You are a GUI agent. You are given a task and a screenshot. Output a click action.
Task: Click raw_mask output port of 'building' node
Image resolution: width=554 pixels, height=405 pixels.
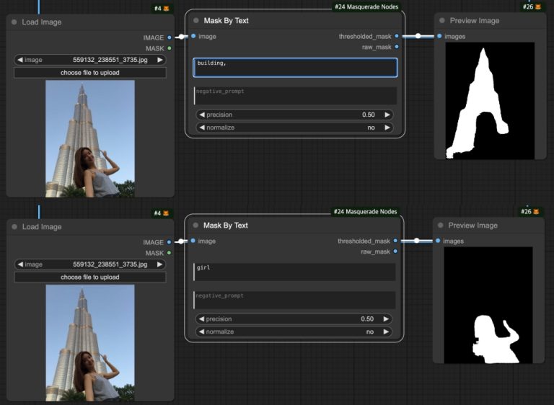click(x=397, y=47)
